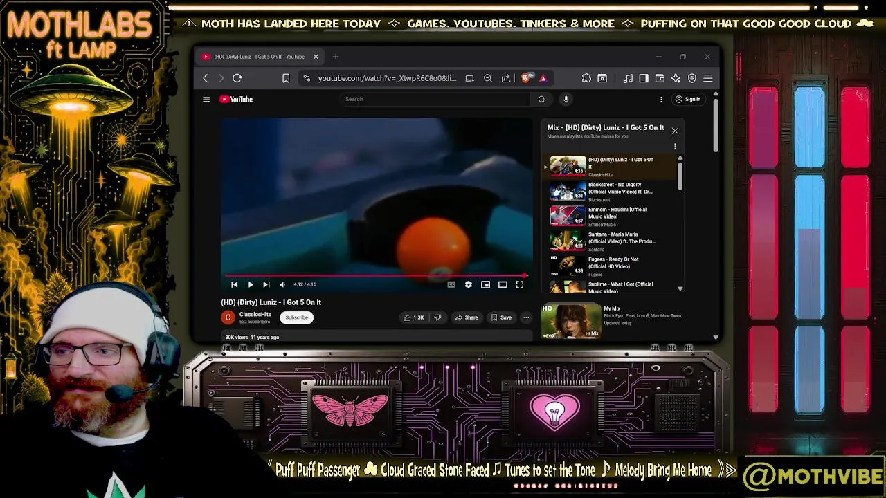Close the Luniz YouTube tab
886x498 pixels.
(x=316, y=57)
